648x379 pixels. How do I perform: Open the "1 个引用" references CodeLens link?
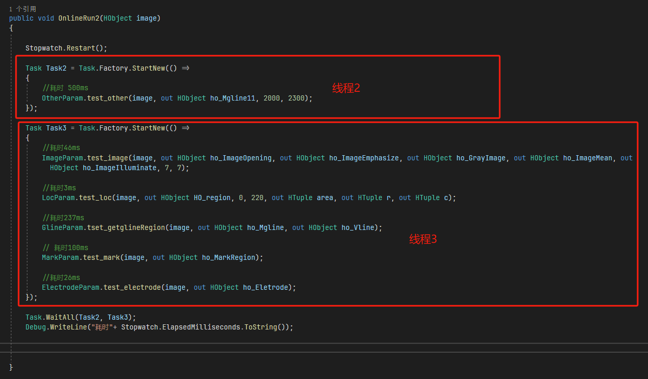(23, 9)
